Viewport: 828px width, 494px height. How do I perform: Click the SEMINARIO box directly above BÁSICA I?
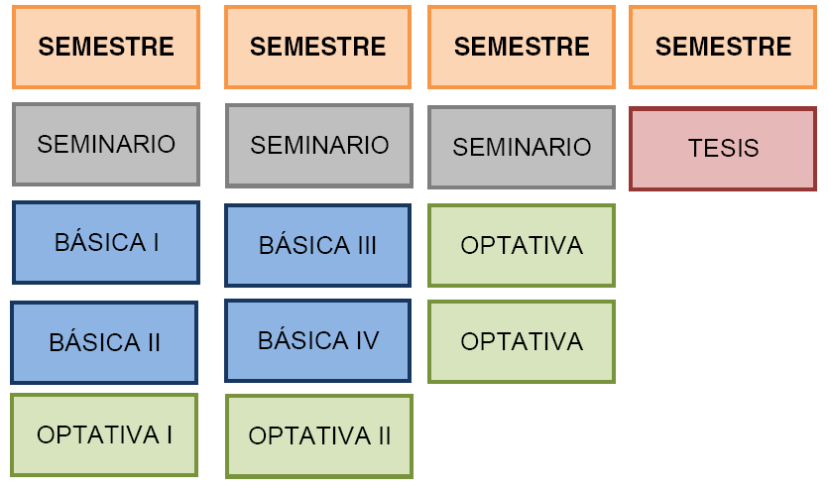click(106, 144)
